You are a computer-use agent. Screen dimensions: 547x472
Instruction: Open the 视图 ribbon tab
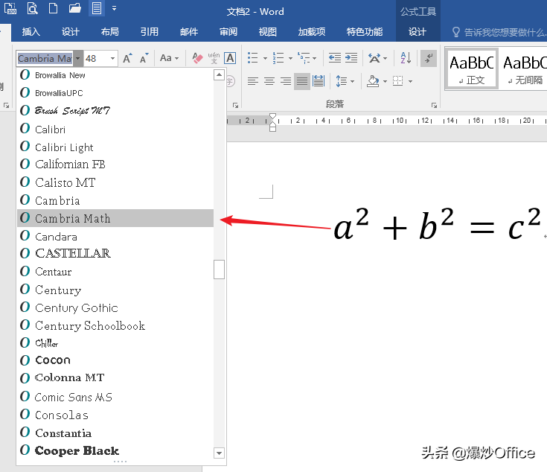click(x=268, y=32)
